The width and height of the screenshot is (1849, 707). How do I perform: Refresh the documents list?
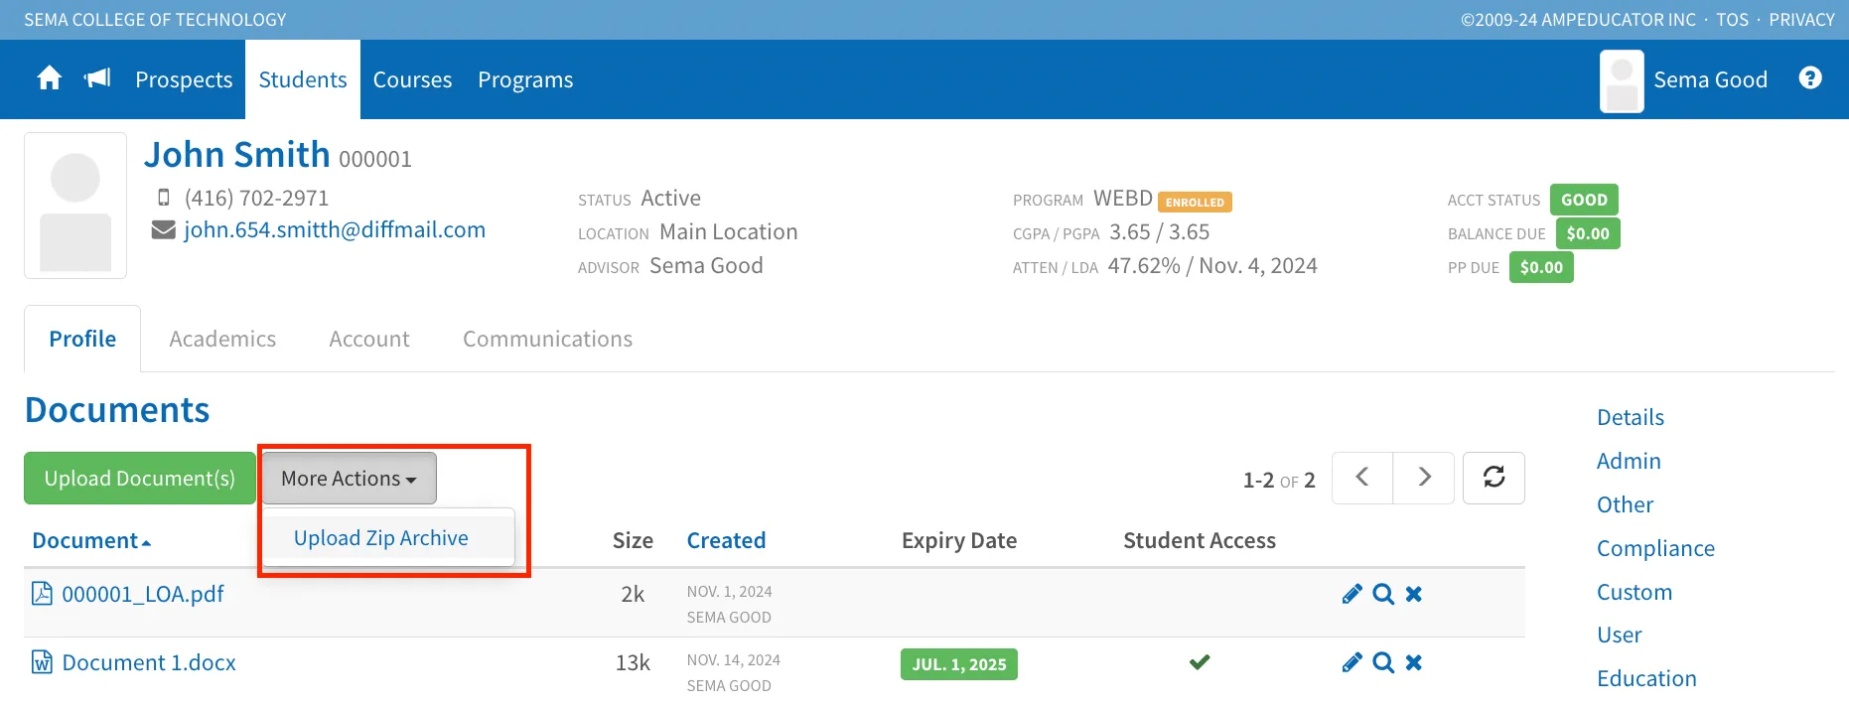point(1494,478)
